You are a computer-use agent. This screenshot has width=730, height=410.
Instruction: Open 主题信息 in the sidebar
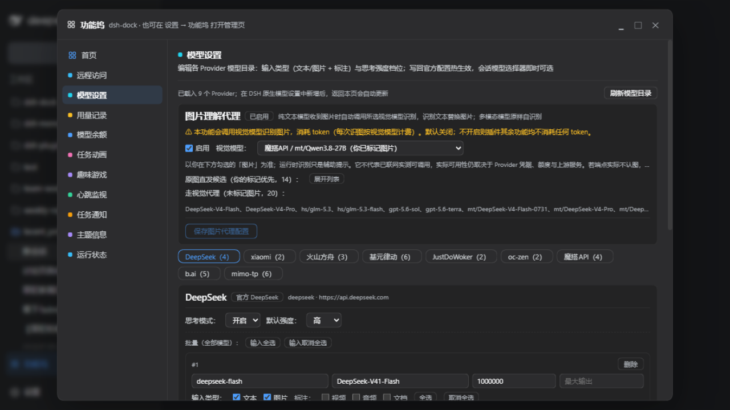tap(112, 235)
